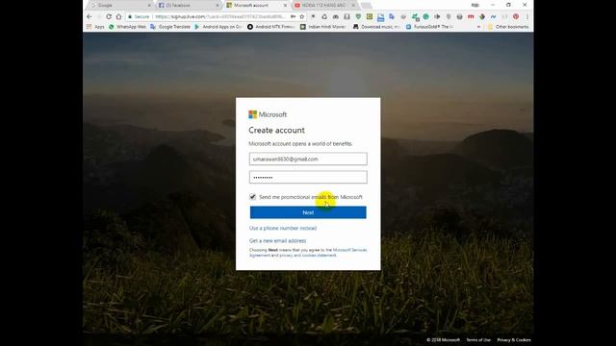Open the Privacy & Cookies footer link
616x346 pixels.
point(514,339)
